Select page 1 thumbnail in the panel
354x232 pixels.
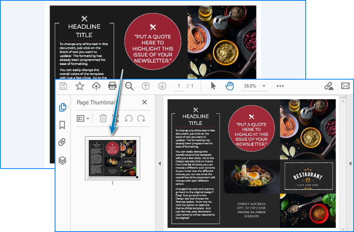(x=112, y=158)
